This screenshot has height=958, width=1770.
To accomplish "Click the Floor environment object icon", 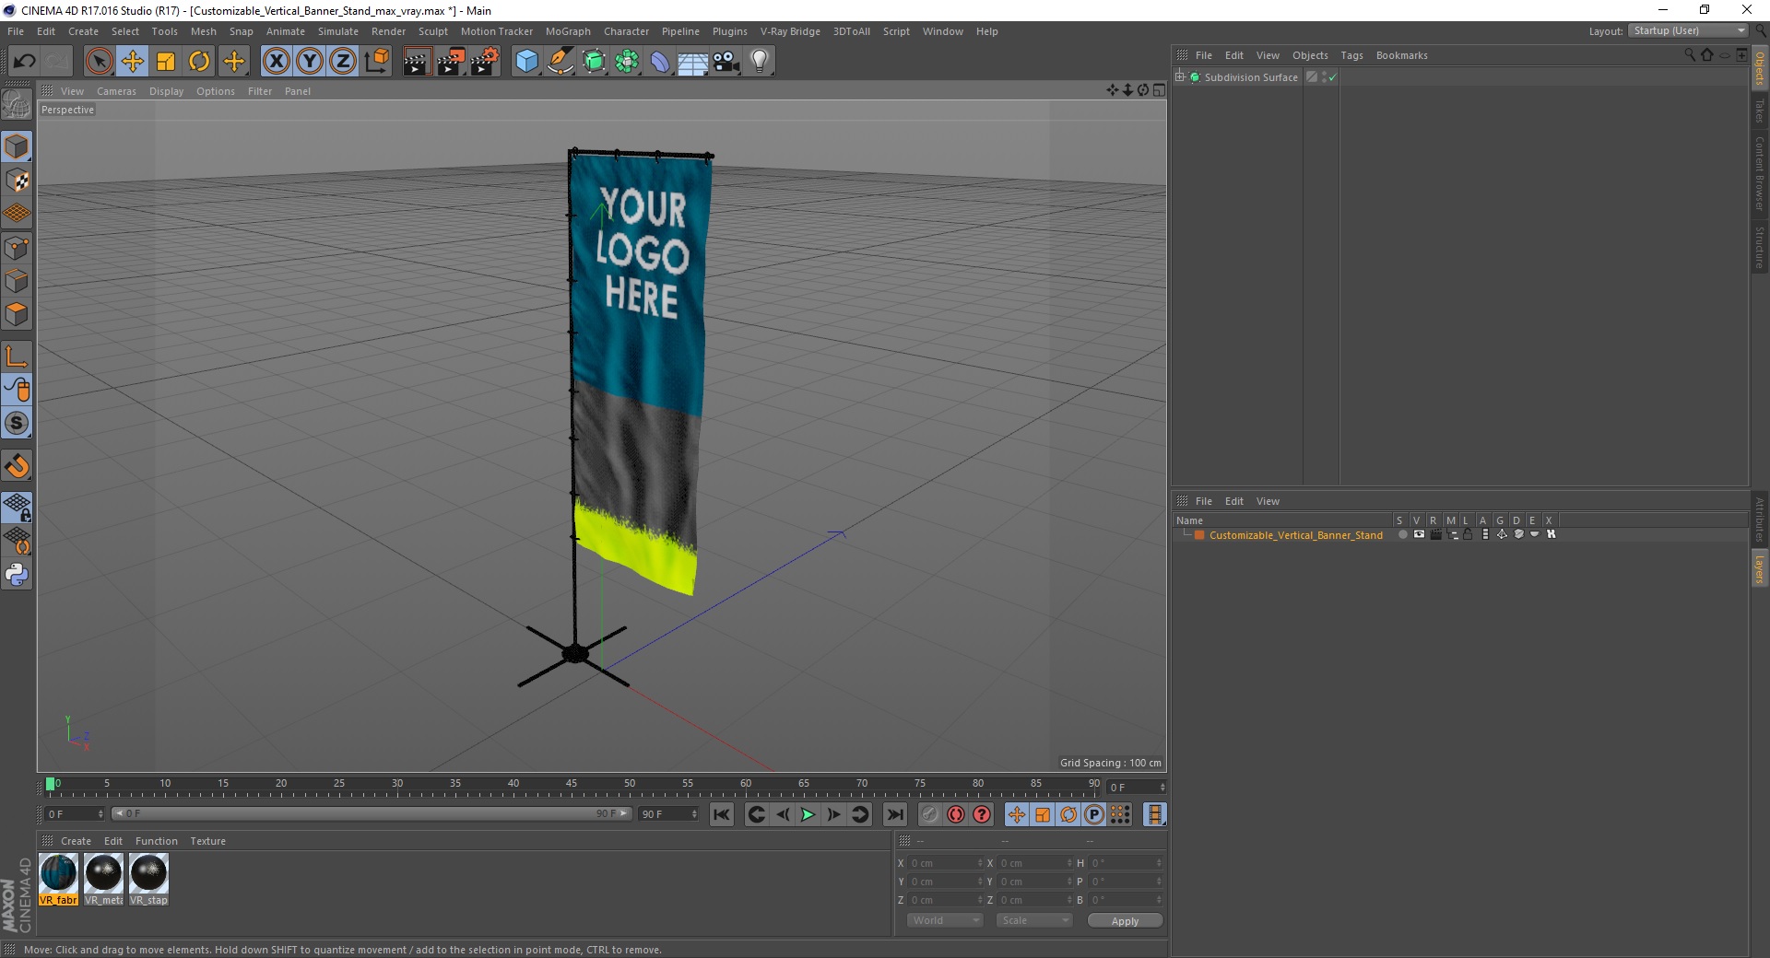I will click(x=693, y=62).
